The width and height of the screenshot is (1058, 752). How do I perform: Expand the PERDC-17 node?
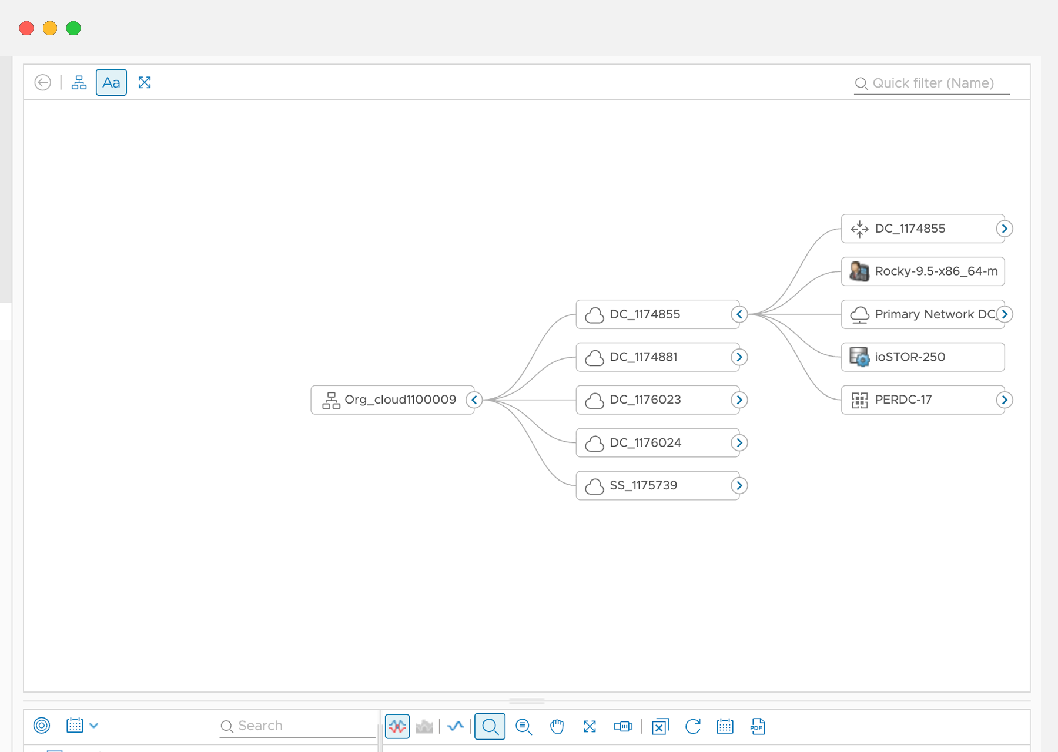coord(1004,400)
